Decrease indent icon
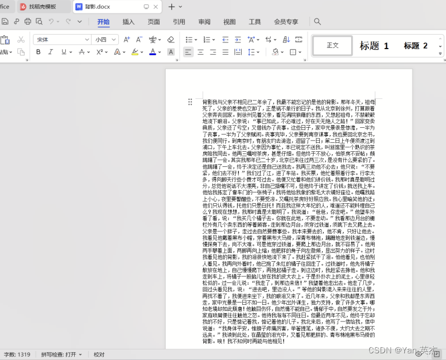The height and width of the screenshot is (360, 446). 226,40
